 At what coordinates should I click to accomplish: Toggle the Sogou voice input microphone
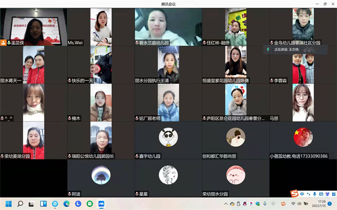[x=315, y=194]
